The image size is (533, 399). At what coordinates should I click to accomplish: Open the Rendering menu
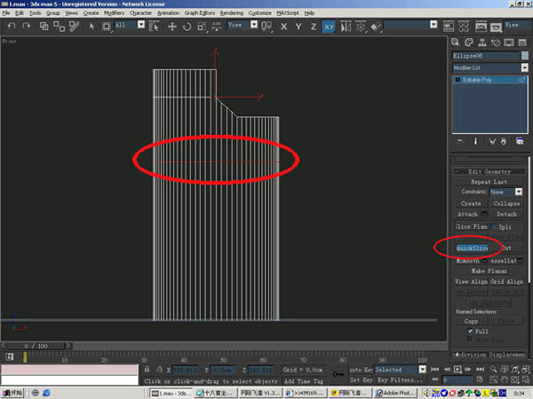coord(230,14)
